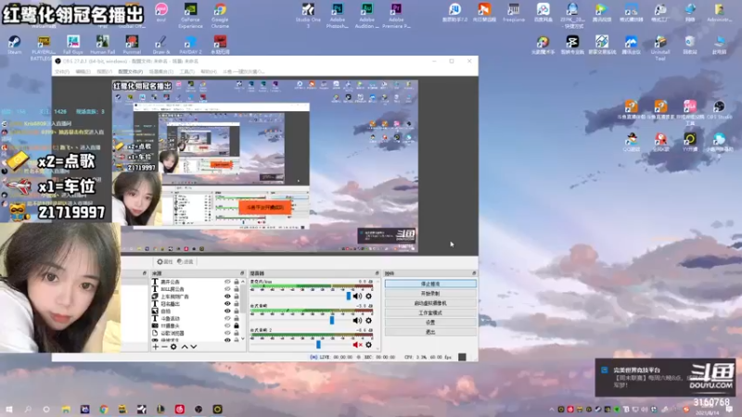Click the 台式音响 volume slider handle
Screen dimensions: 742x417
point(332,320)
